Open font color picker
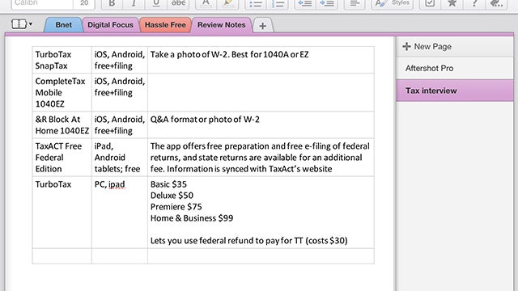 point(206,3)
